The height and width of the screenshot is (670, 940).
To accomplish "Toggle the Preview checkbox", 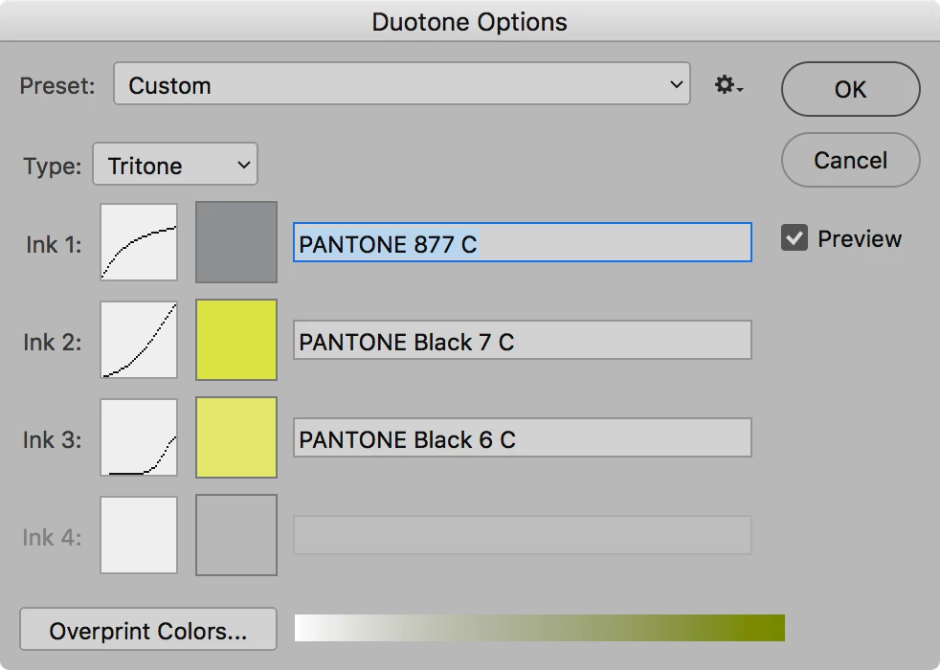I will click(x=795, y=238).
